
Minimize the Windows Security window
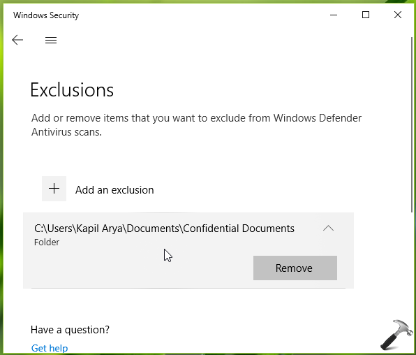pos(334,15)
